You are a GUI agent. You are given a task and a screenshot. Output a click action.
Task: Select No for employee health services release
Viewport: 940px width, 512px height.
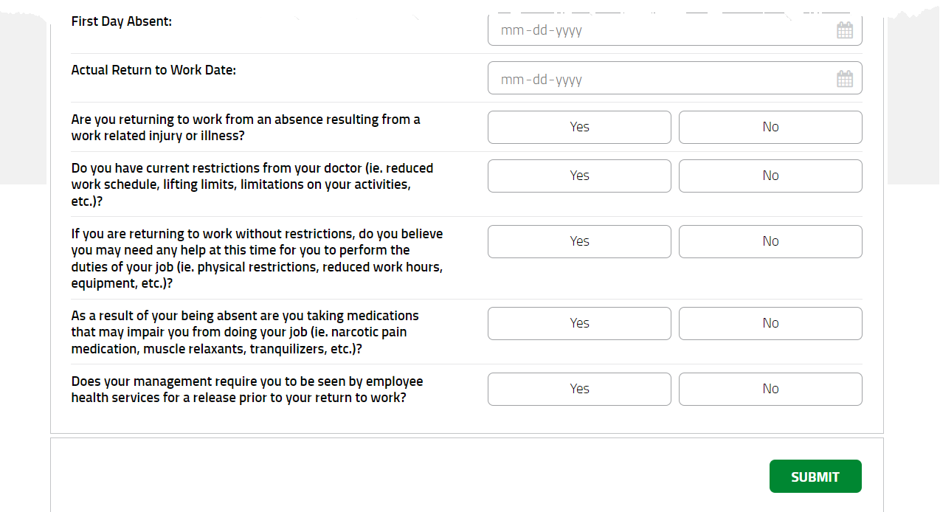[x=770, y=389]
